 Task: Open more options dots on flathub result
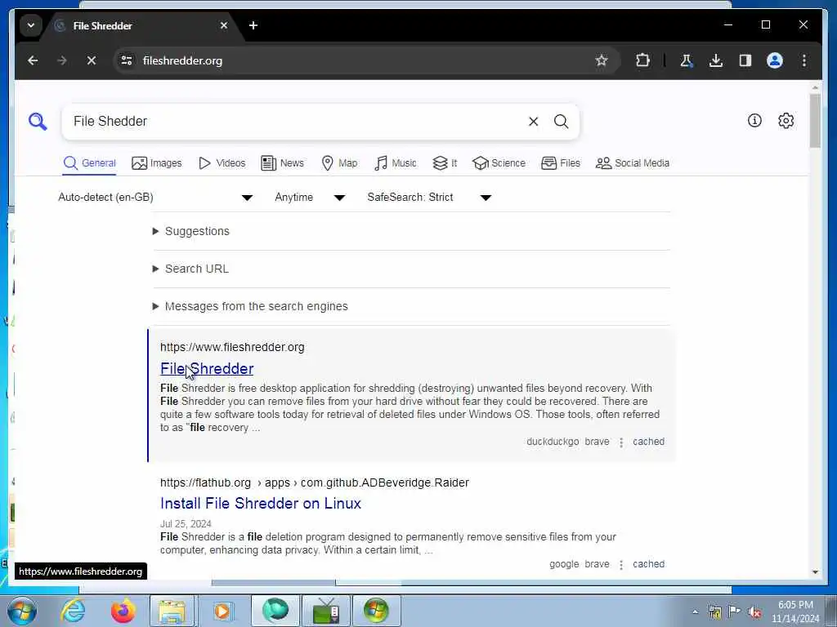coord(621,565)
